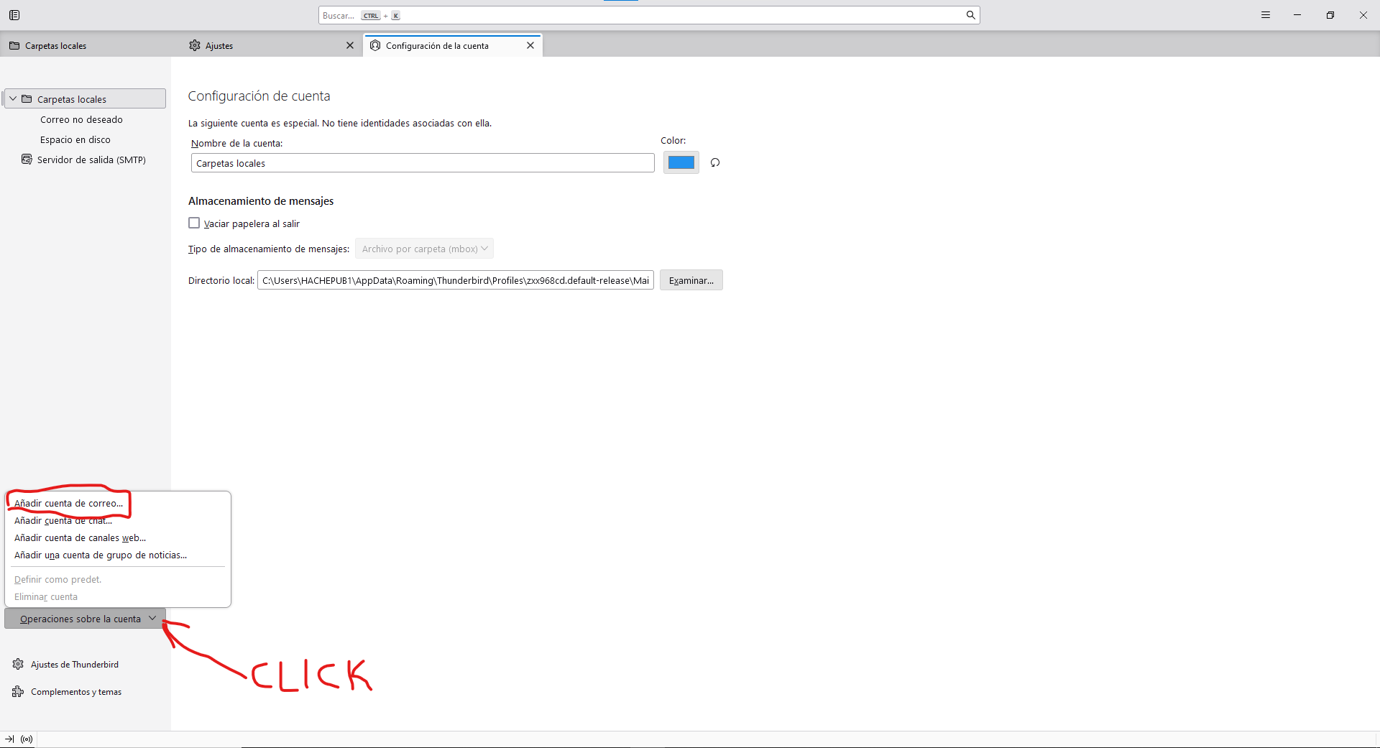The image size is (1380, 748).
Task: Click the online status radio icon in status bar
Action: [x=27, y=739]
